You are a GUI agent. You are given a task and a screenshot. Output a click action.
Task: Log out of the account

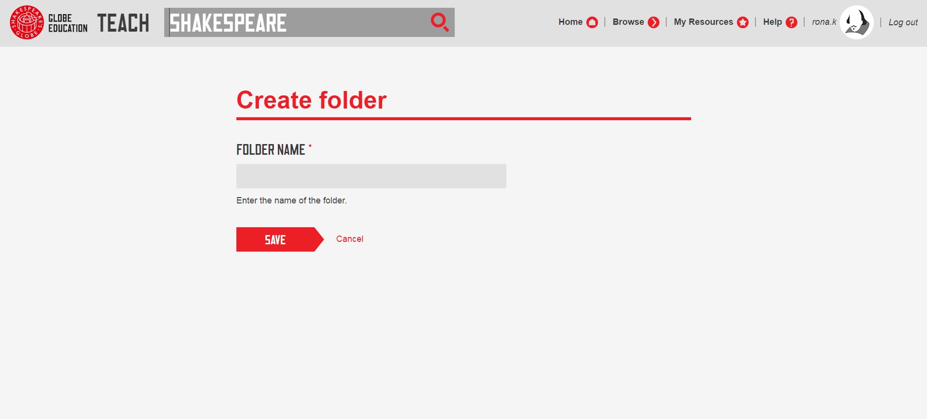903,22
